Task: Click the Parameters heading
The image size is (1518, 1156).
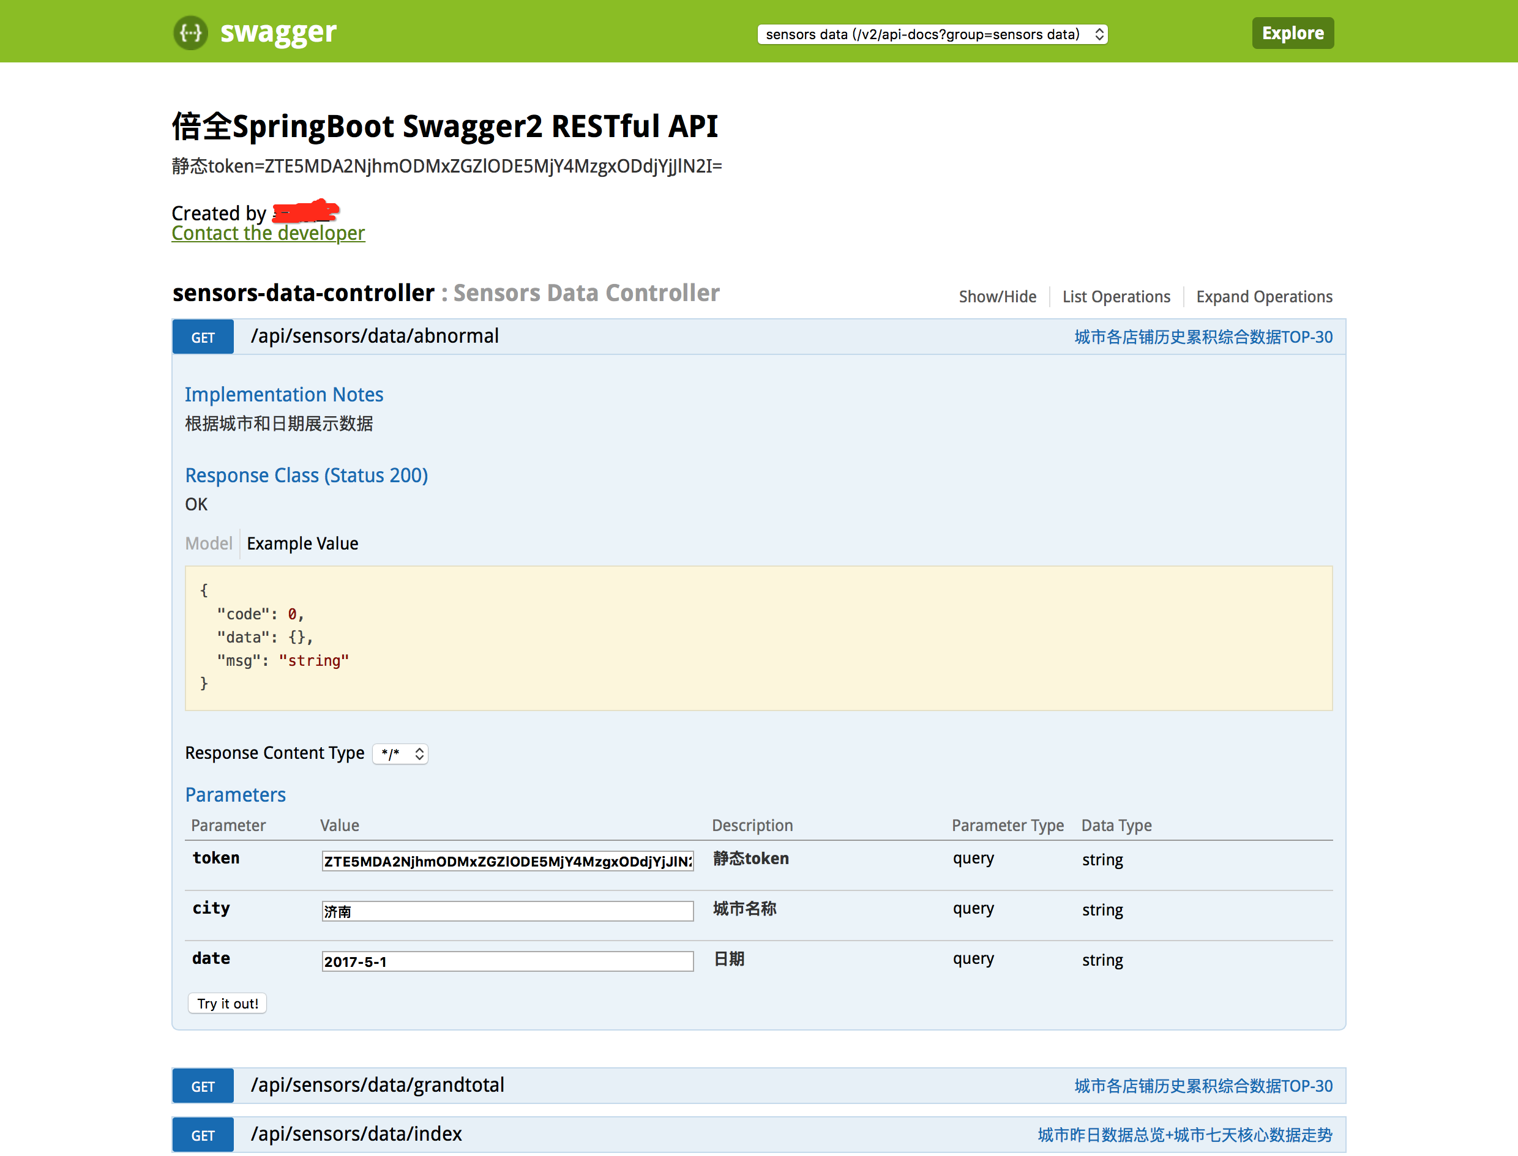Action: [235, 795]
